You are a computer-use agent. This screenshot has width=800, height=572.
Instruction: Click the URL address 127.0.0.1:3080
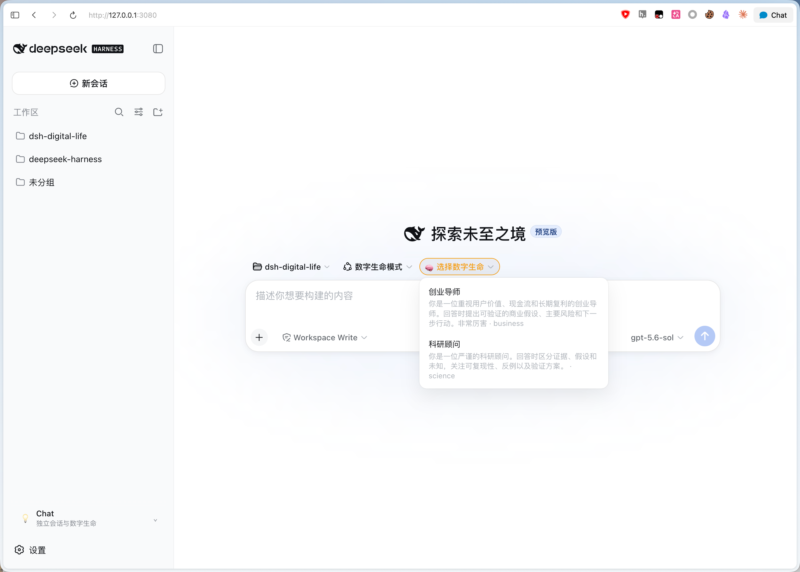coord(122,15)
